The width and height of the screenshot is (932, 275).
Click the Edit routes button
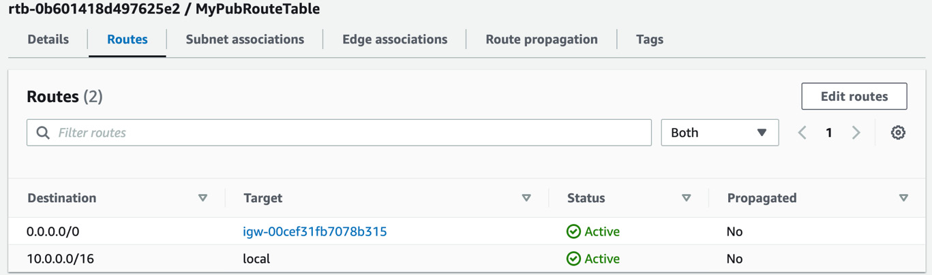pyautogui.click(x=854, y=96)
